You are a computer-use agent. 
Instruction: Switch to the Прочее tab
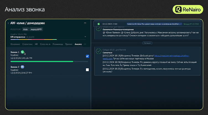(x=69, y=44)
